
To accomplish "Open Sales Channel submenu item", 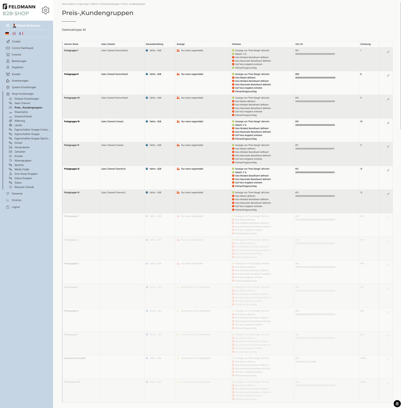I will (x=22, y=103).
